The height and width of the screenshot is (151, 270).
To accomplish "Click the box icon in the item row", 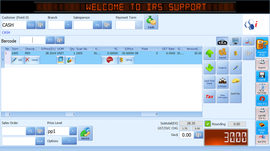I will click(x=60, y=60).
